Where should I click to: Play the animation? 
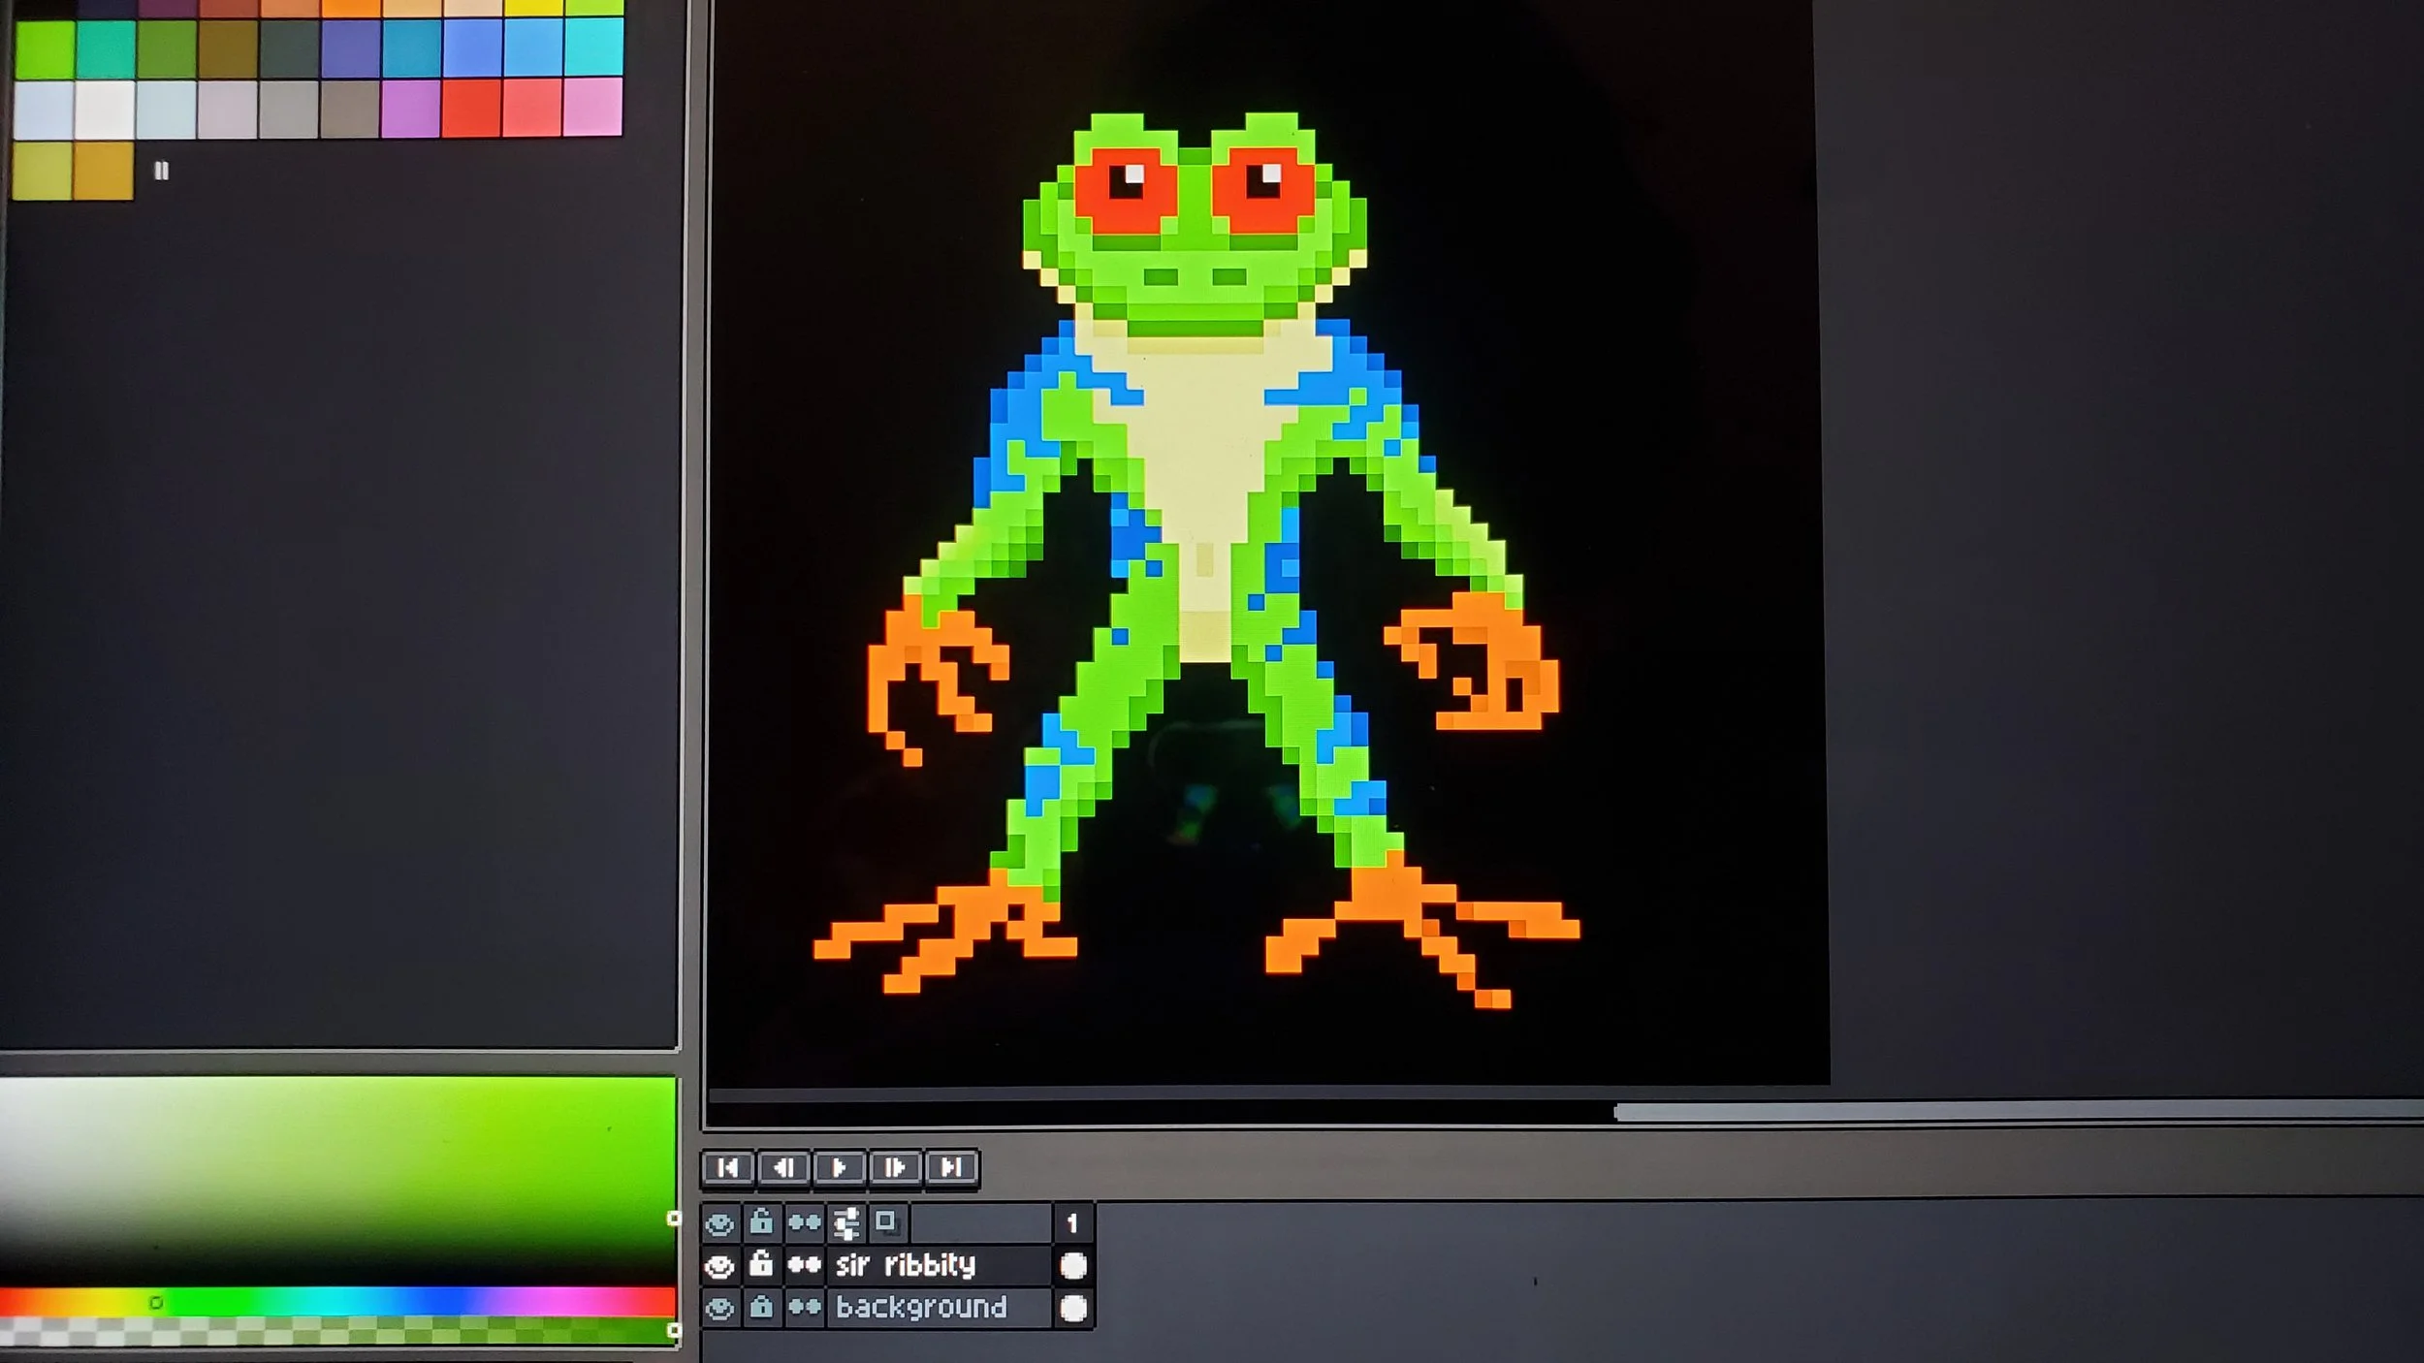tap(840, 1168)
